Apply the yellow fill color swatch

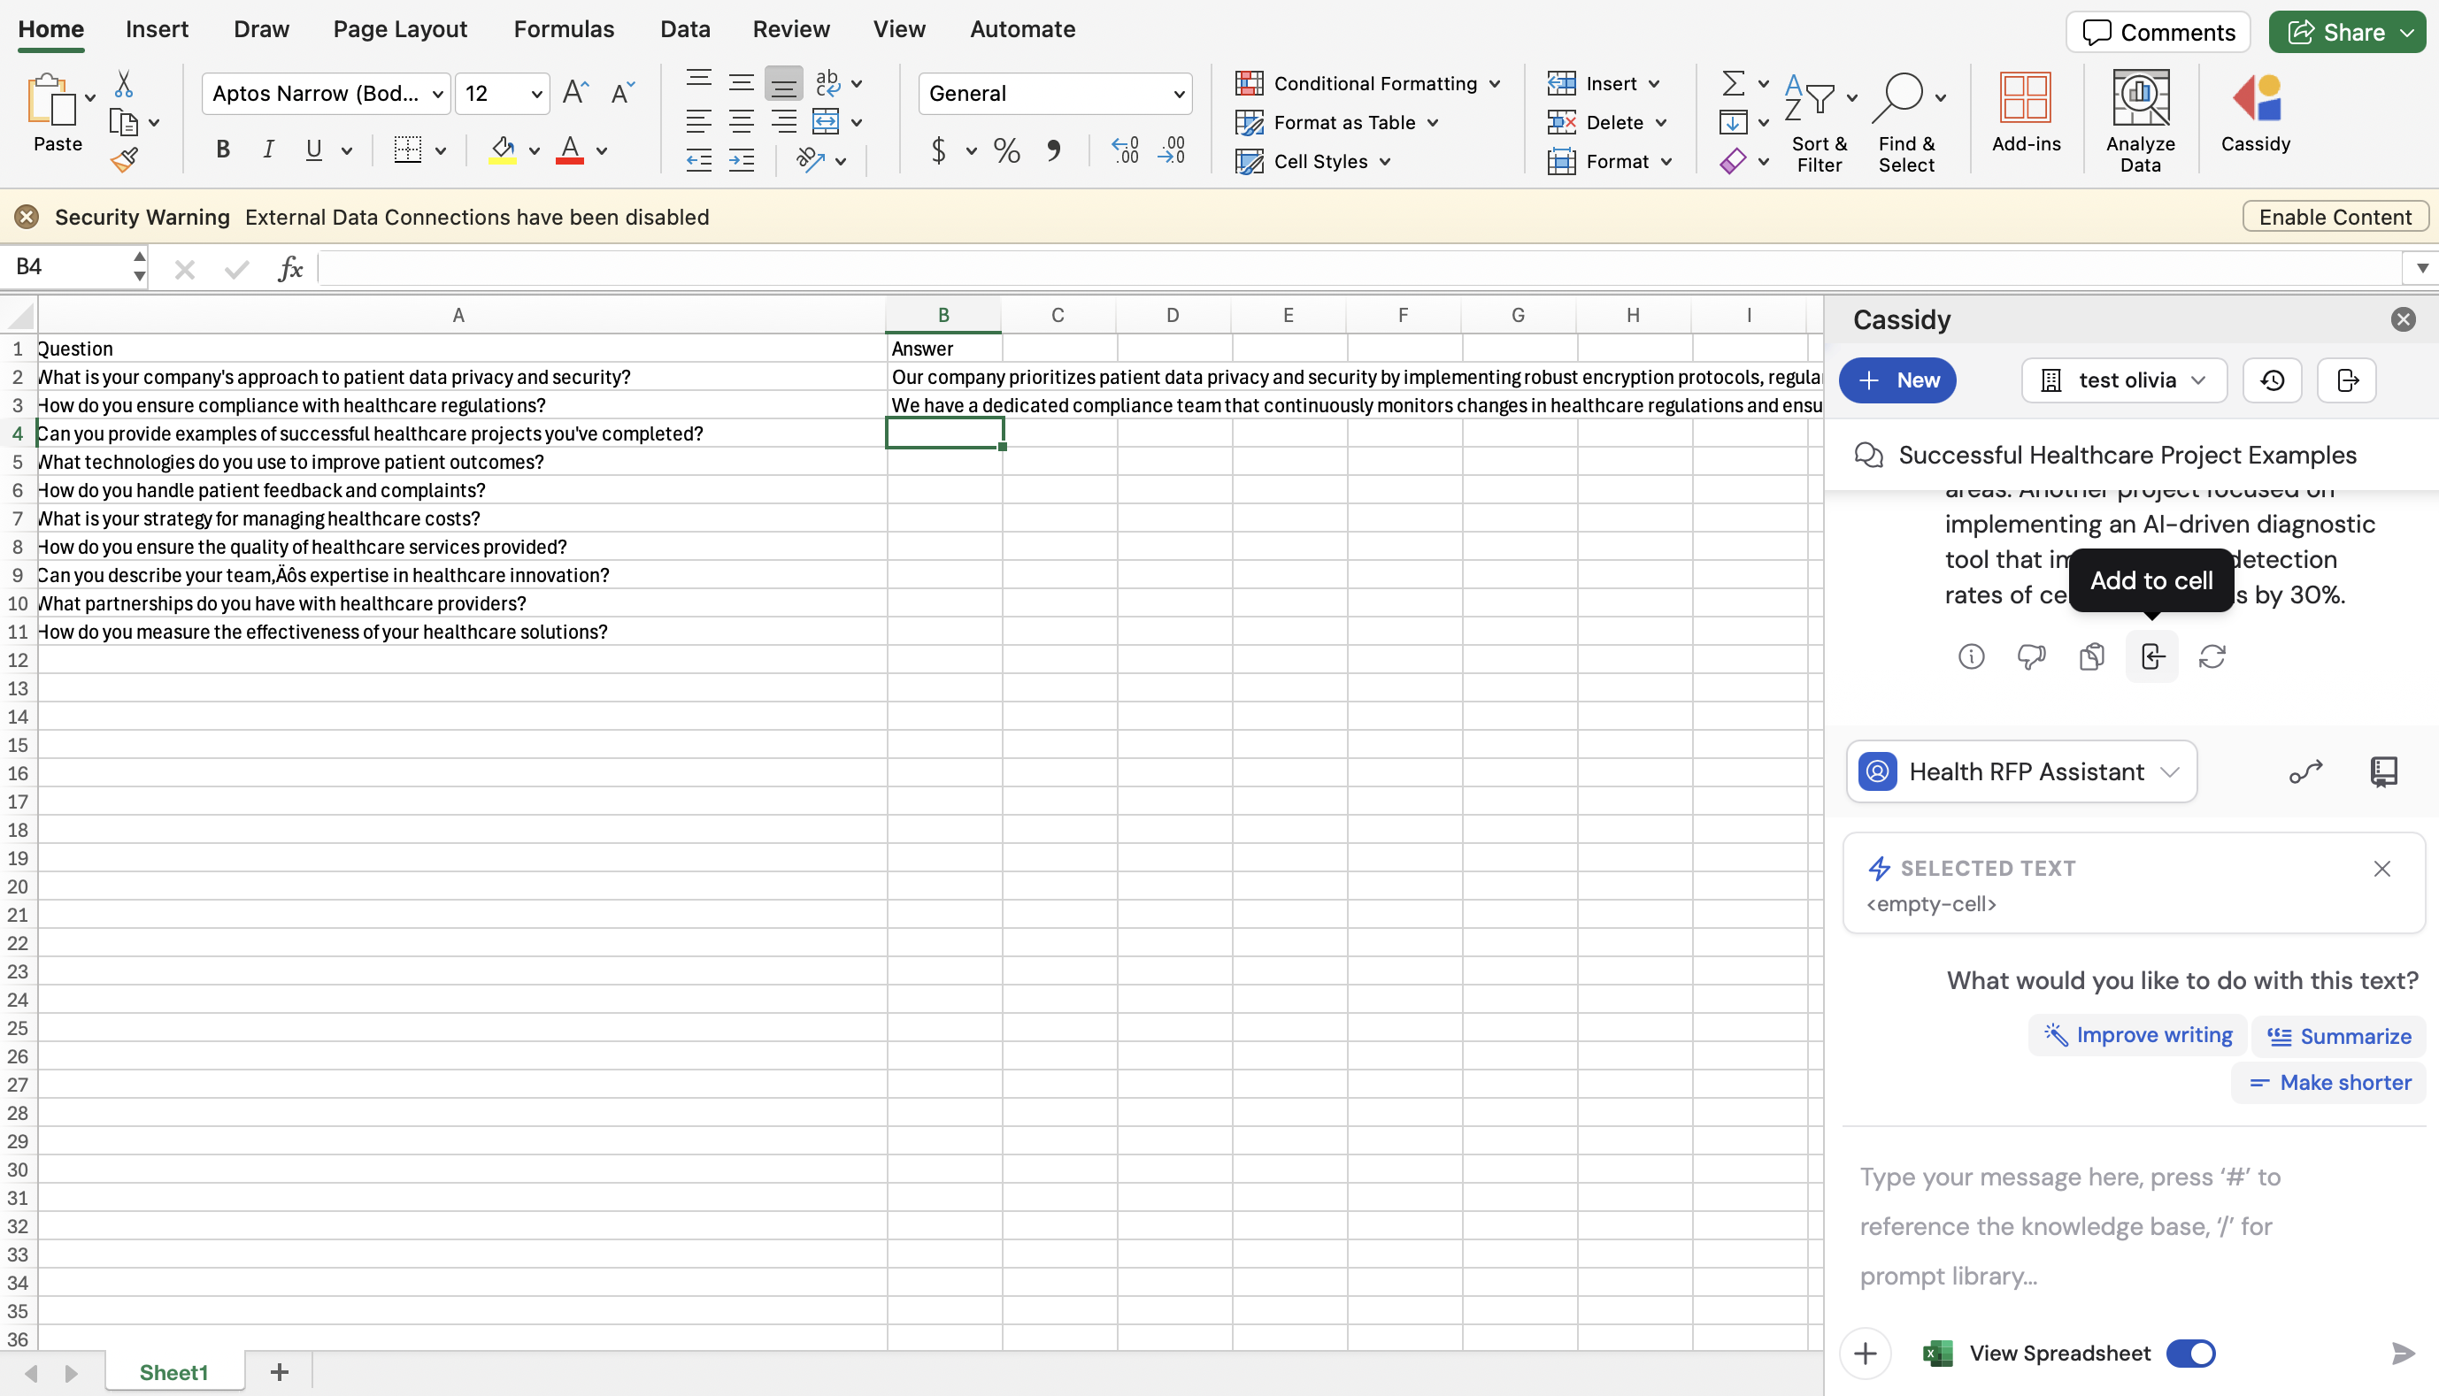click(x=502, y=150)
